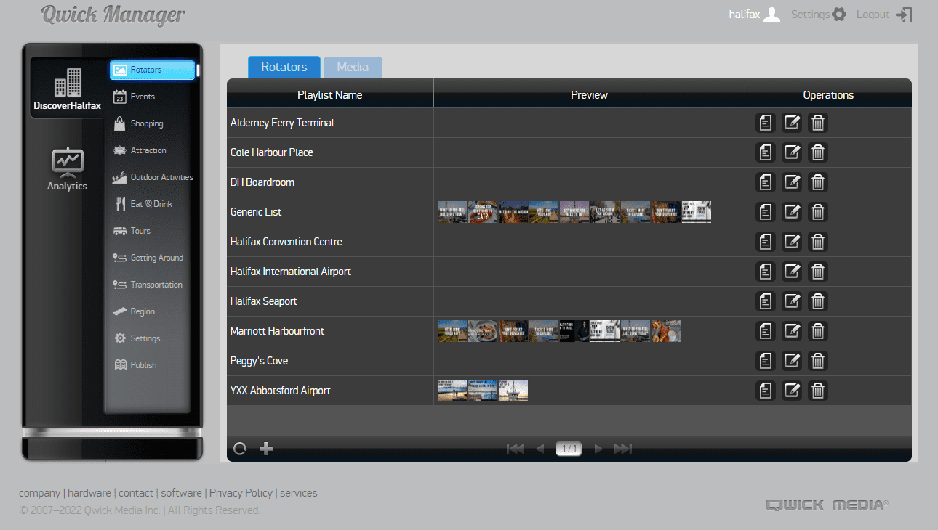Screen dimensions: 938x530
Task: Edit the Marriott Harbourfront playlist
Action: point(792,331)
